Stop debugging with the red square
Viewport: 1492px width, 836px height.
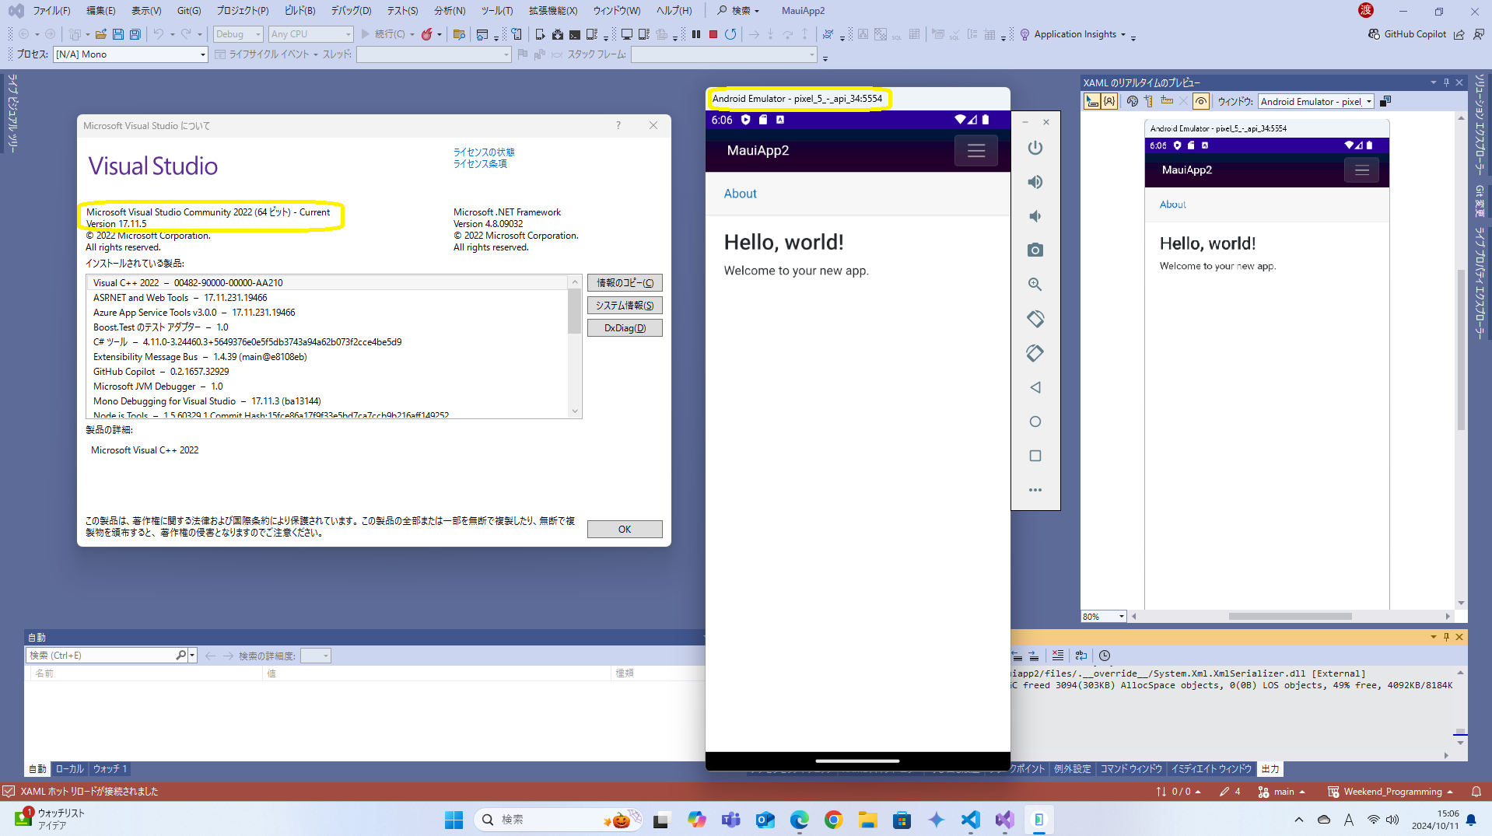pos(713,34)
